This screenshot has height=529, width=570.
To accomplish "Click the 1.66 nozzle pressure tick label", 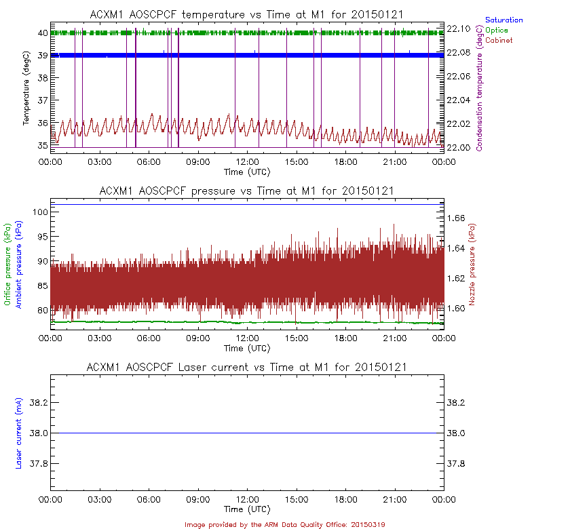I will pos(457,218).
